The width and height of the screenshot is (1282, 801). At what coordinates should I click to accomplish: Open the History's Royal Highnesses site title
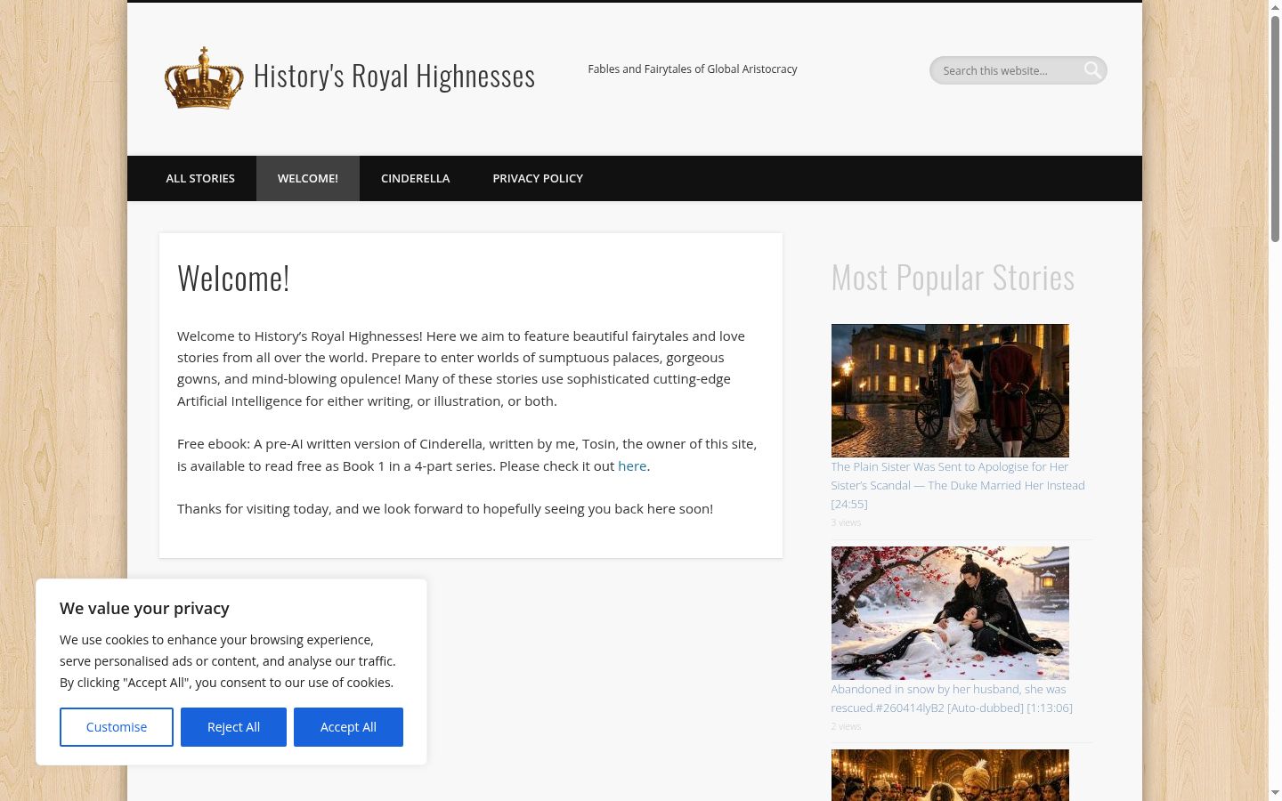(x=394, y=77)
